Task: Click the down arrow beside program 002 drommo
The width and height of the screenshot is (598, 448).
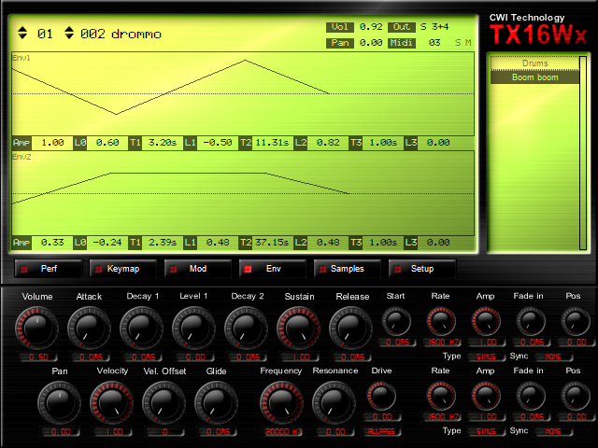Action: pos(69,36)
